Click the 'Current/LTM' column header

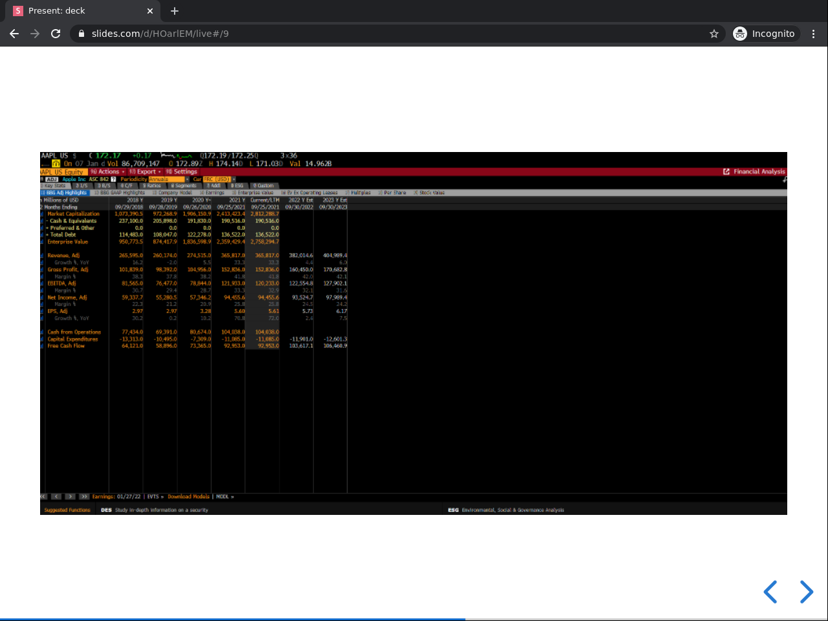click(265, 200)
